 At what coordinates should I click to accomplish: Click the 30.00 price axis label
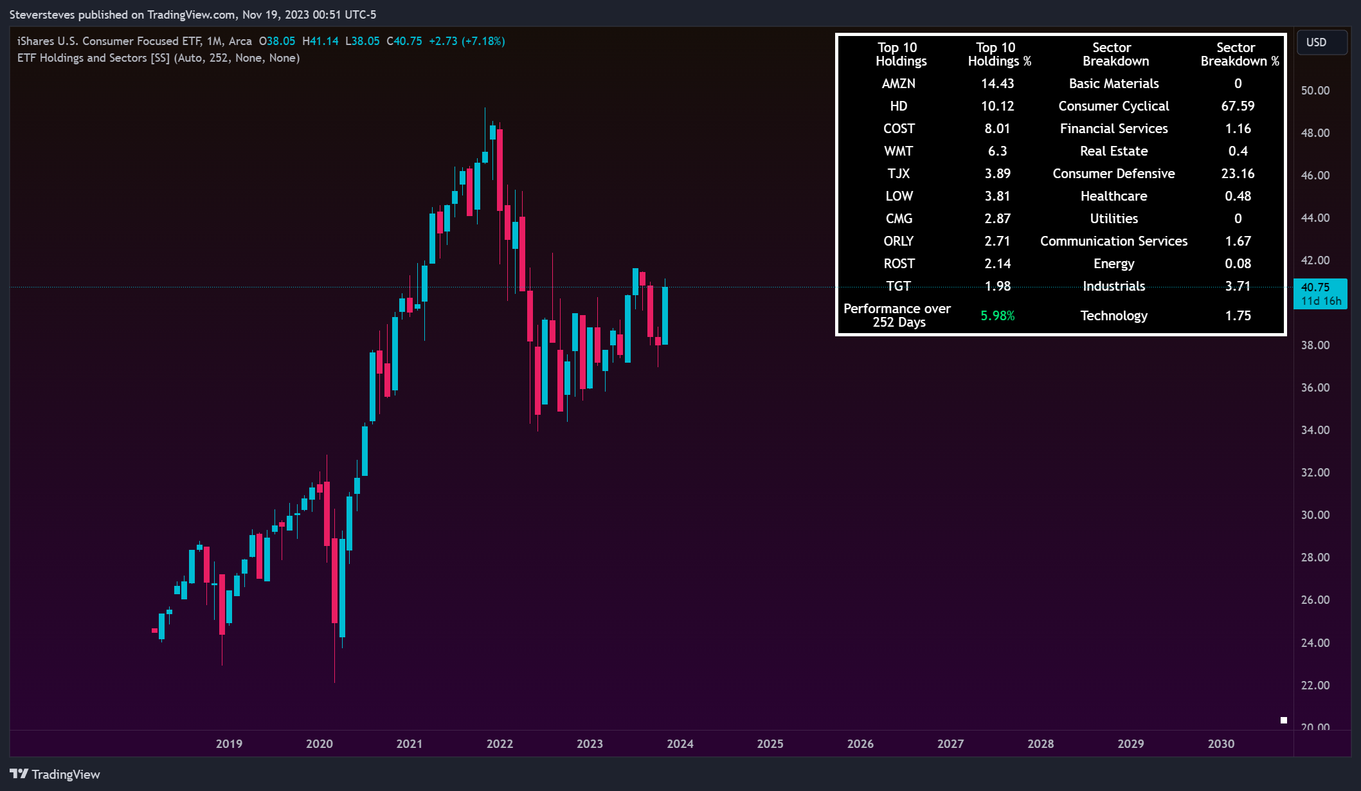1315,515
